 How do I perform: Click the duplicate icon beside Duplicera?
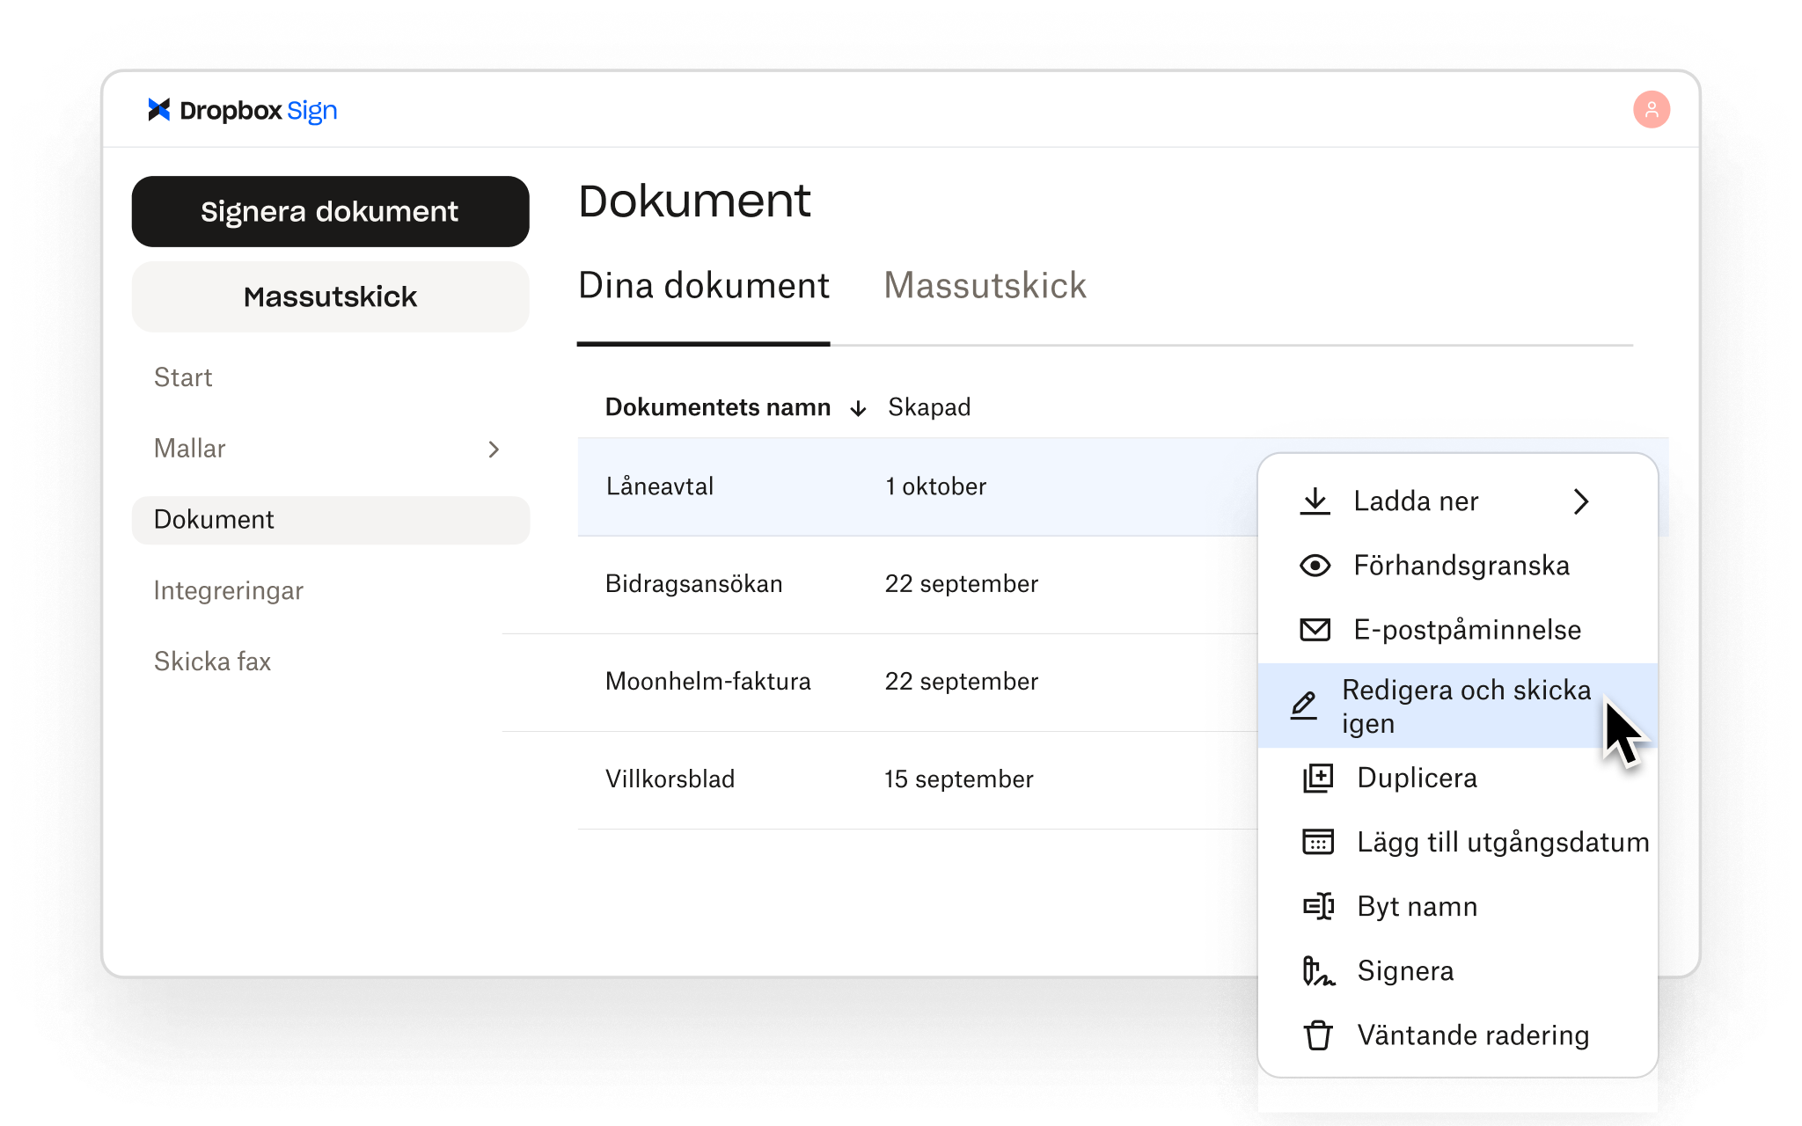[x=1318, y=779]
